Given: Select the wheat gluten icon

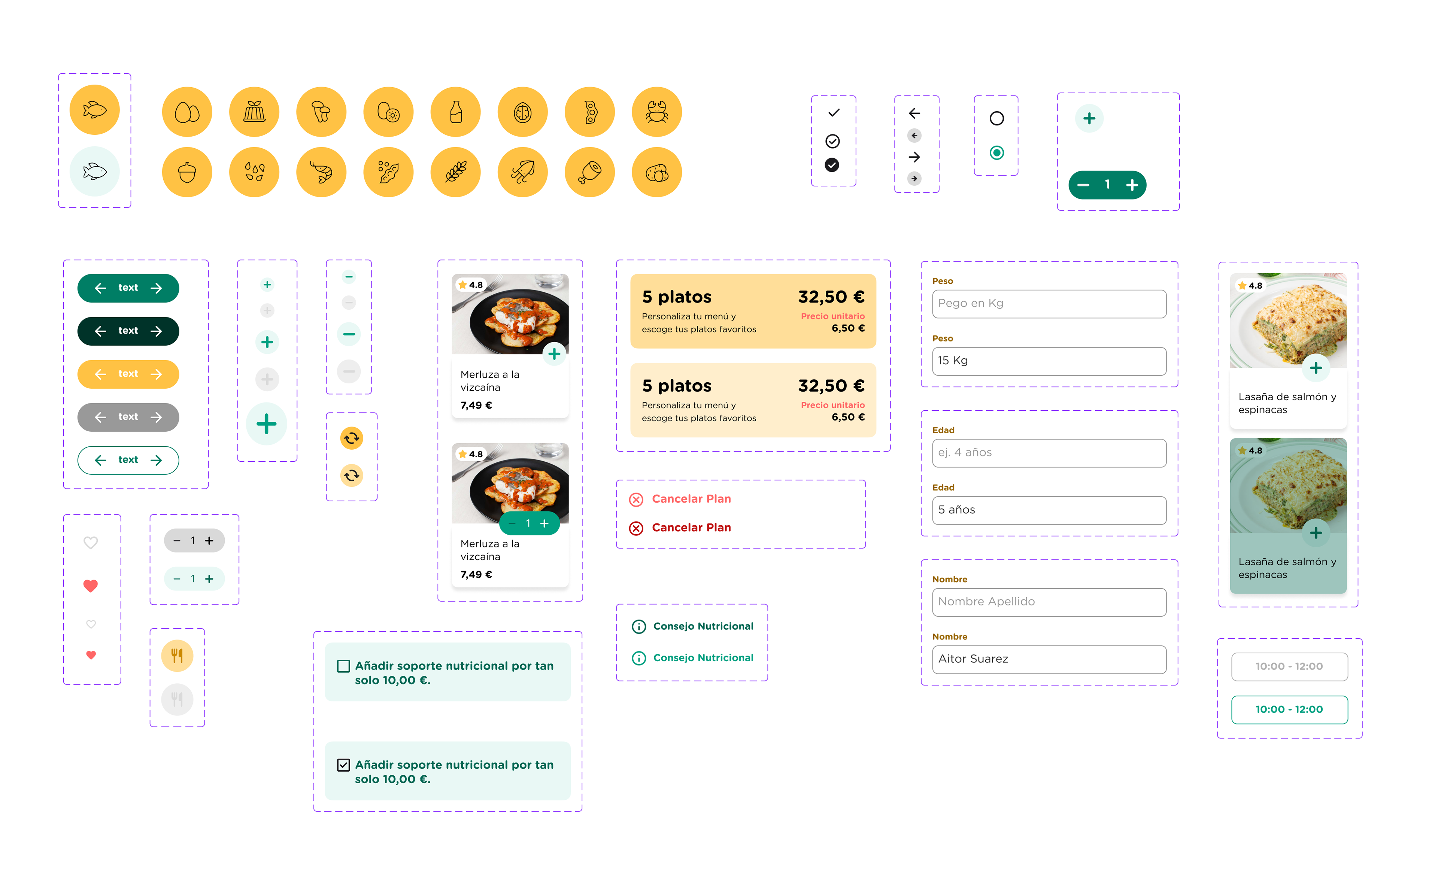Looking at the screenshot, I should [x=455, y=172].
